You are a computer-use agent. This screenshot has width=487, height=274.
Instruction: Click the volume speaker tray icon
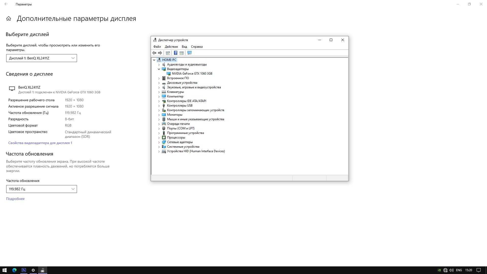[451, 270]
